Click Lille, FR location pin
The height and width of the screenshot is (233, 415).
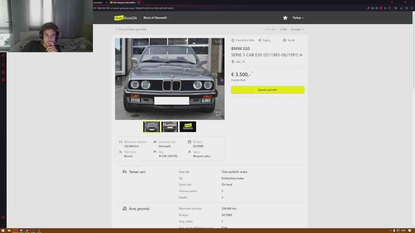[233, 62]
